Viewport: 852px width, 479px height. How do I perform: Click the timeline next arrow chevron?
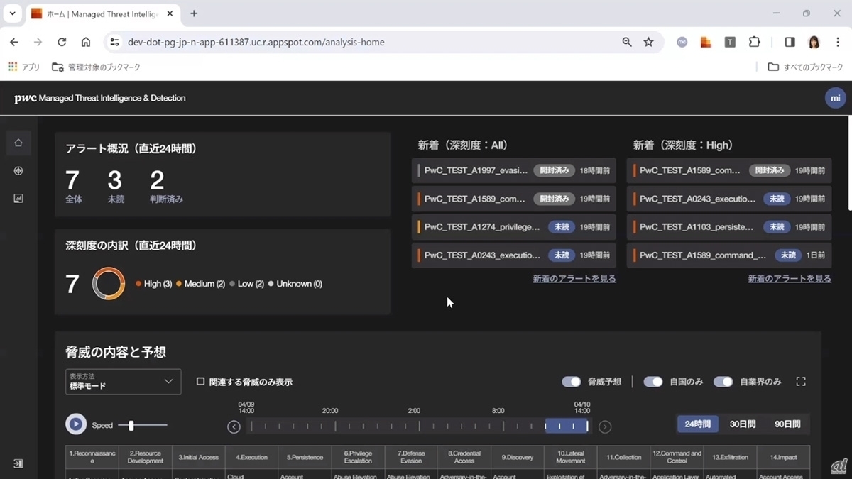(605, 426)
